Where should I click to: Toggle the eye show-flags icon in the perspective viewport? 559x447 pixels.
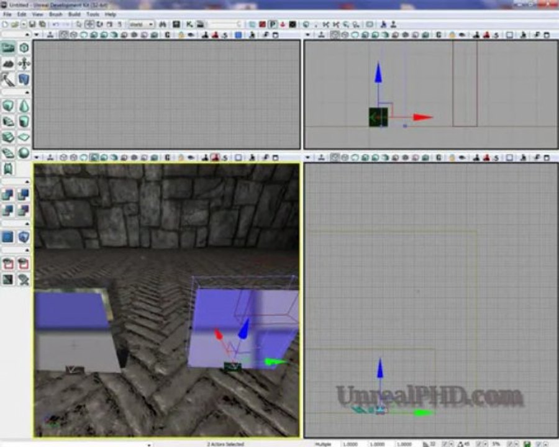(x=191, y=157)
